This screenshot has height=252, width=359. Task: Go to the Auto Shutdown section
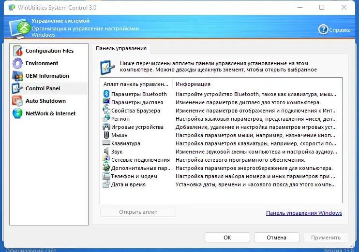point(49,101)
